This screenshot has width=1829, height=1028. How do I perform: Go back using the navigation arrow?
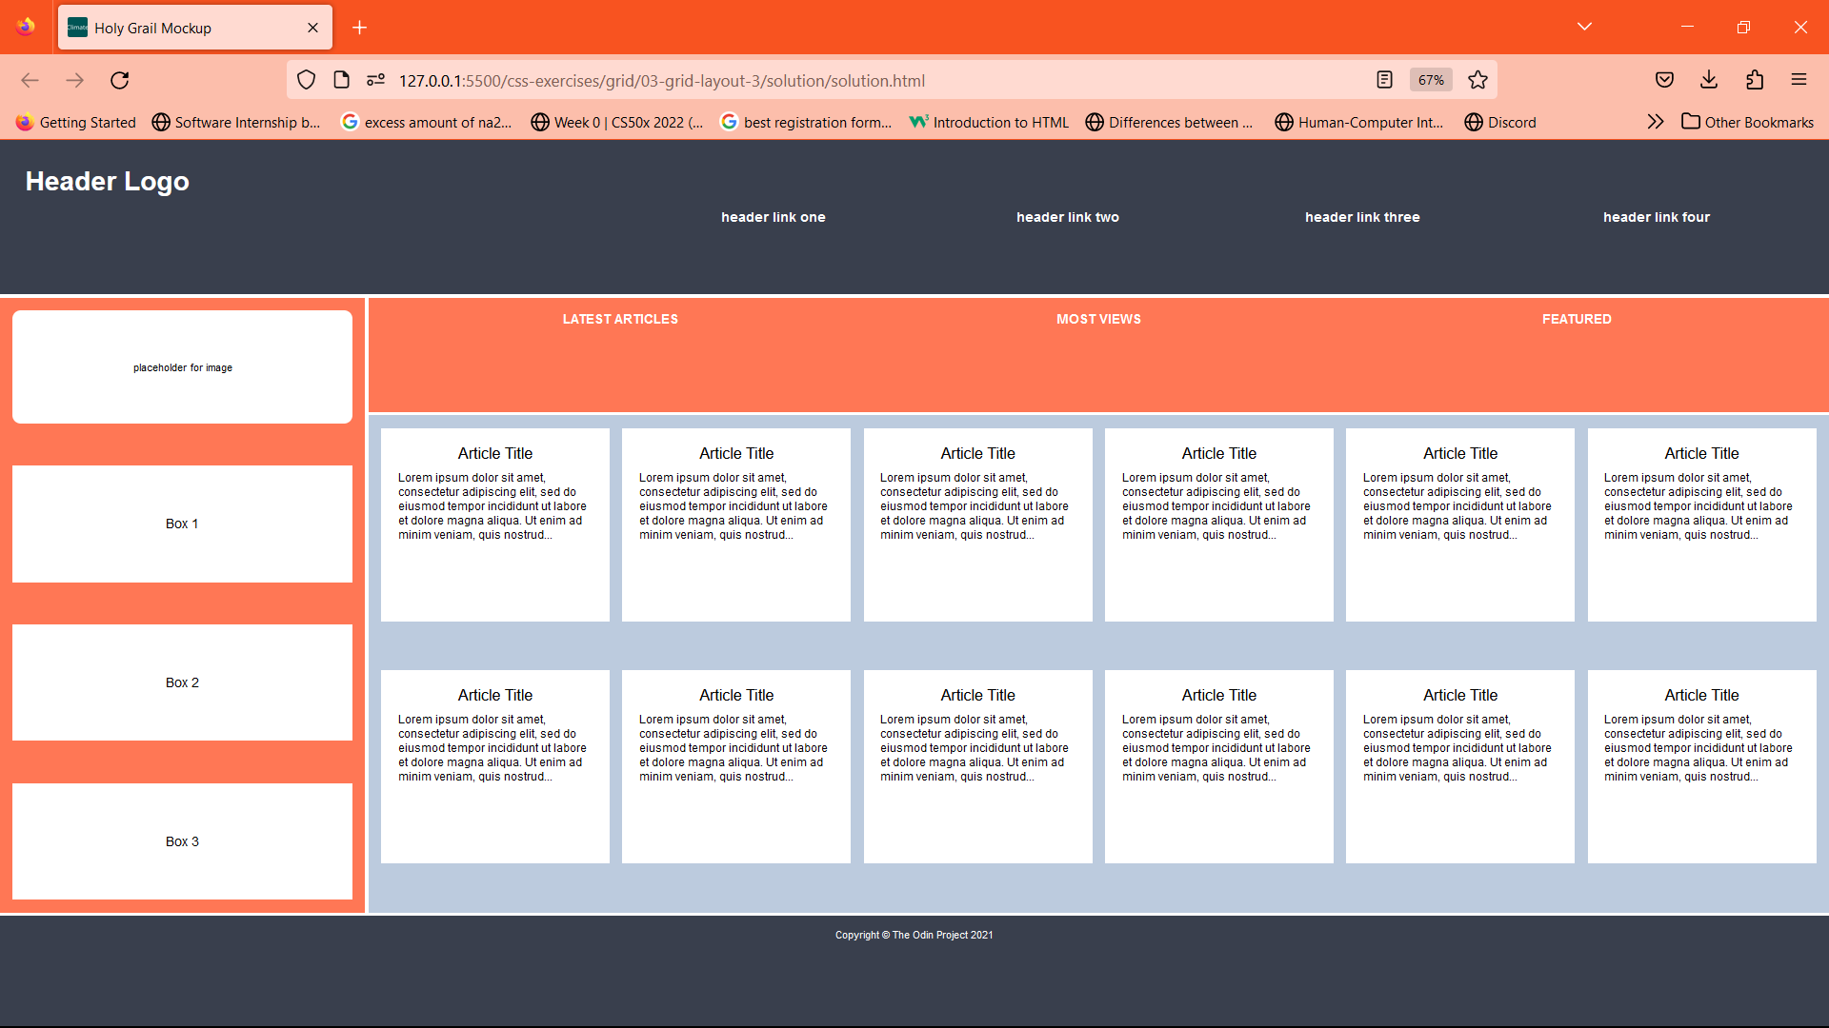tap(30, 80)
